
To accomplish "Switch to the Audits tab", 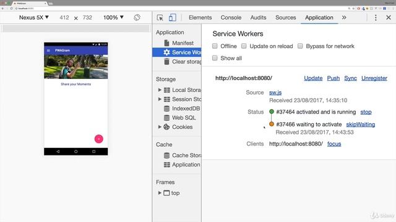I will pyautogui.click(x=258, y=18).
